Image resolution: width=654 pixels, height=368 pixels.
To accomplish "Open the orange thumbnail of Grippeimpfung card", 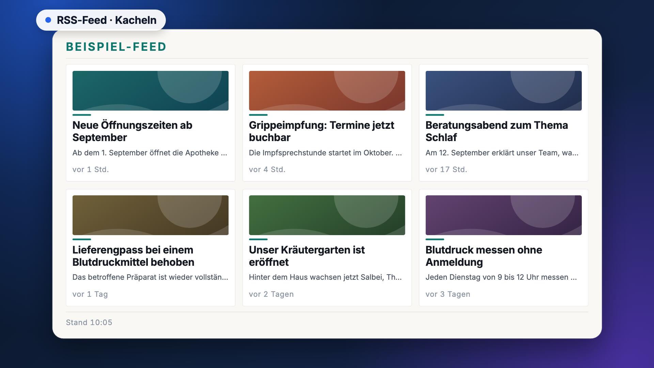I will [327, 91].
